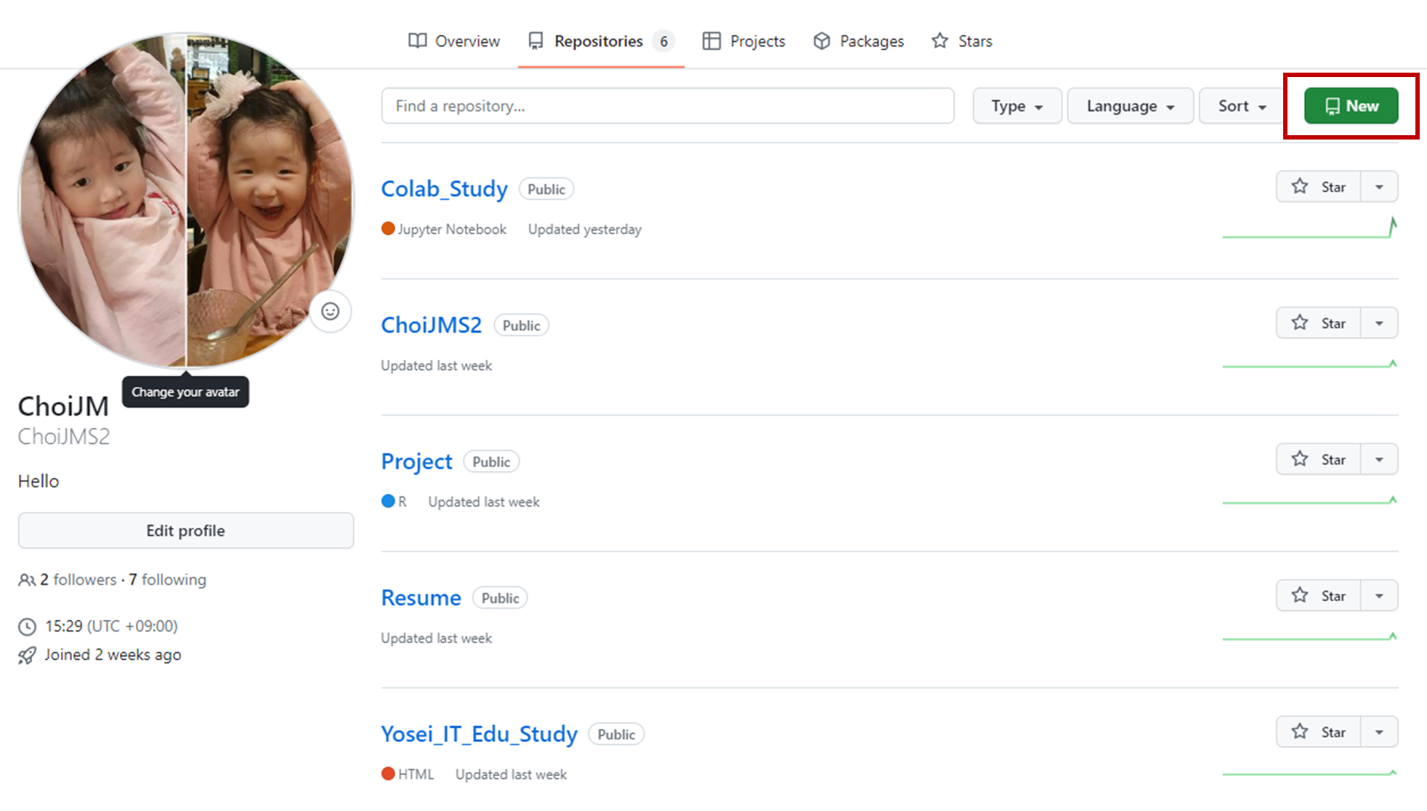This screenshot has width=1427, height=811.
Task: Click star icon for Colab_Study repository
Action: pyautogui.click(x=1300, y=187)
